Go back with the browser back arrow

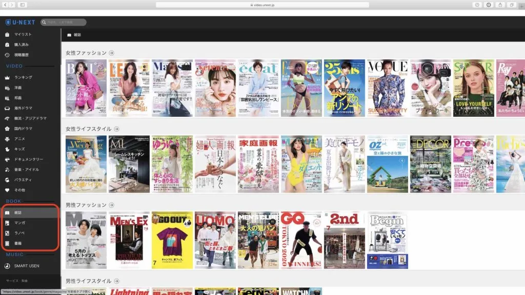click(x=5, y=5)
